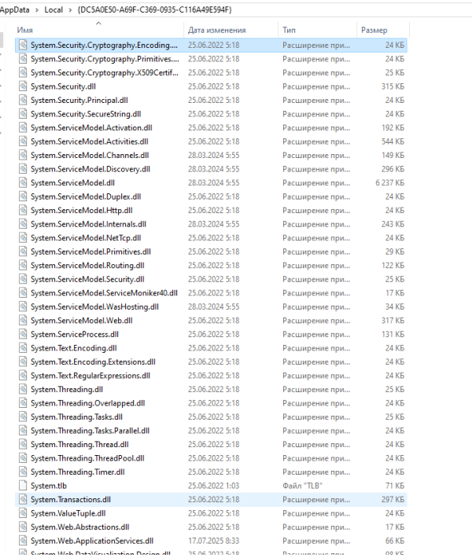472x558 pixels.
Task: Go to Local in the breadcrumb path
Action: click(x=53, y=10)
